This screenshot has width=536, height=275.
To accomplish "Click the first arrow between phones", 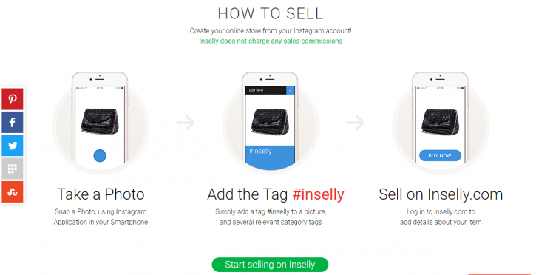I will click(x=186, y=123).
